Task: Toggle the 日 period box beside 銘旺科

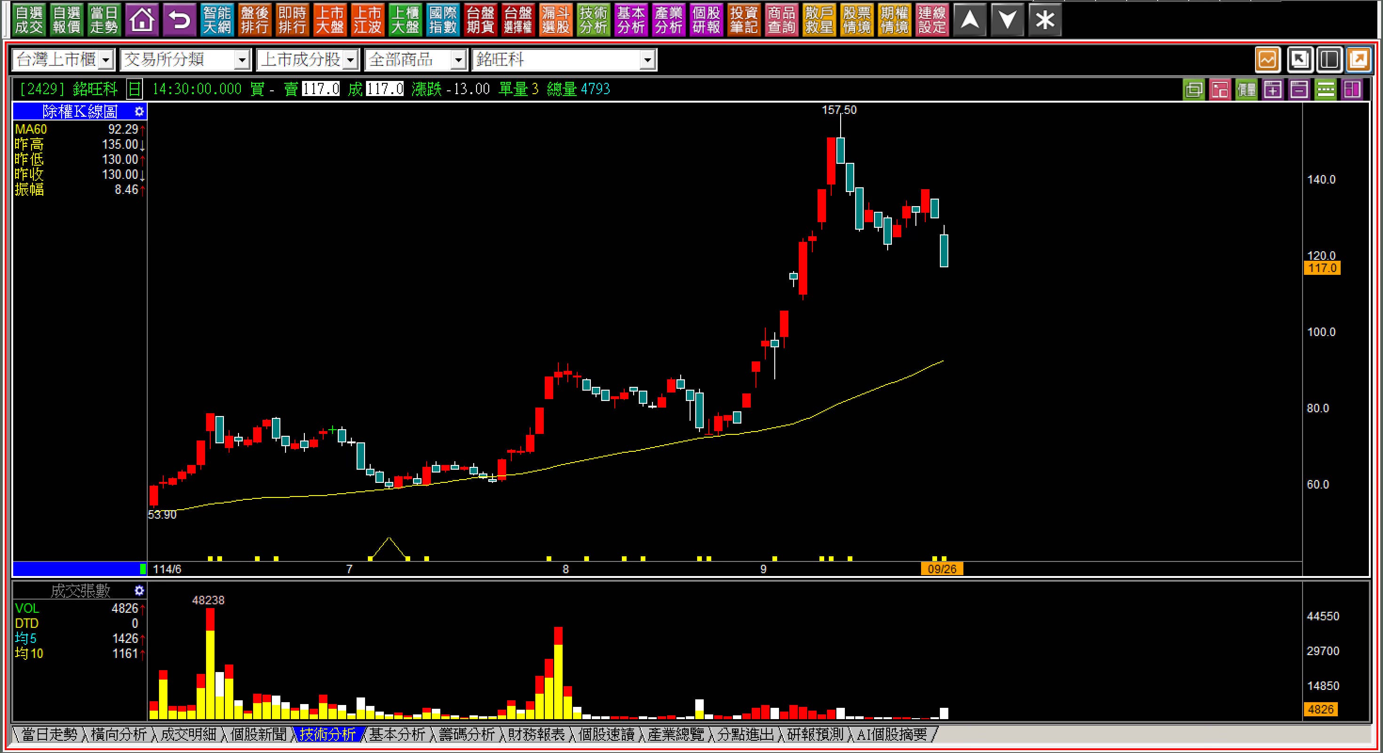Action: (x=134, y=89)
